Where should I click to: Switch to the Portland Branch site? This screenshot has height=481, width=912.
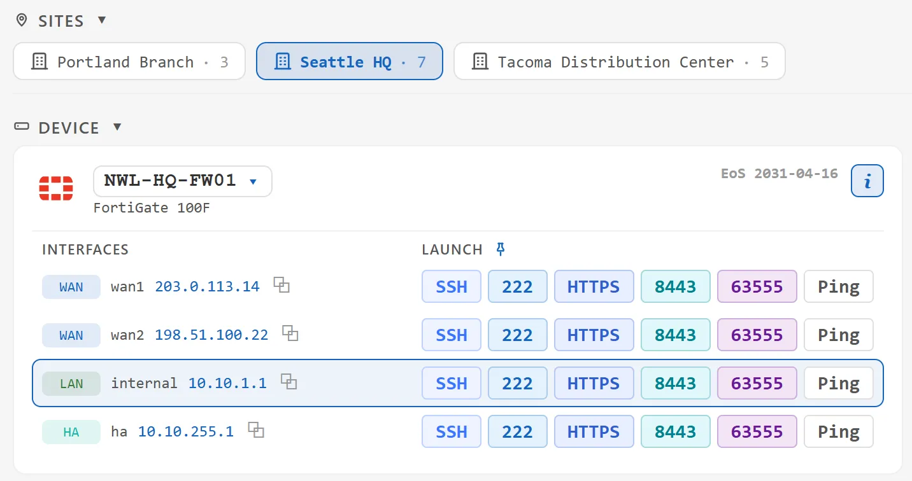(x=129, y=61)
